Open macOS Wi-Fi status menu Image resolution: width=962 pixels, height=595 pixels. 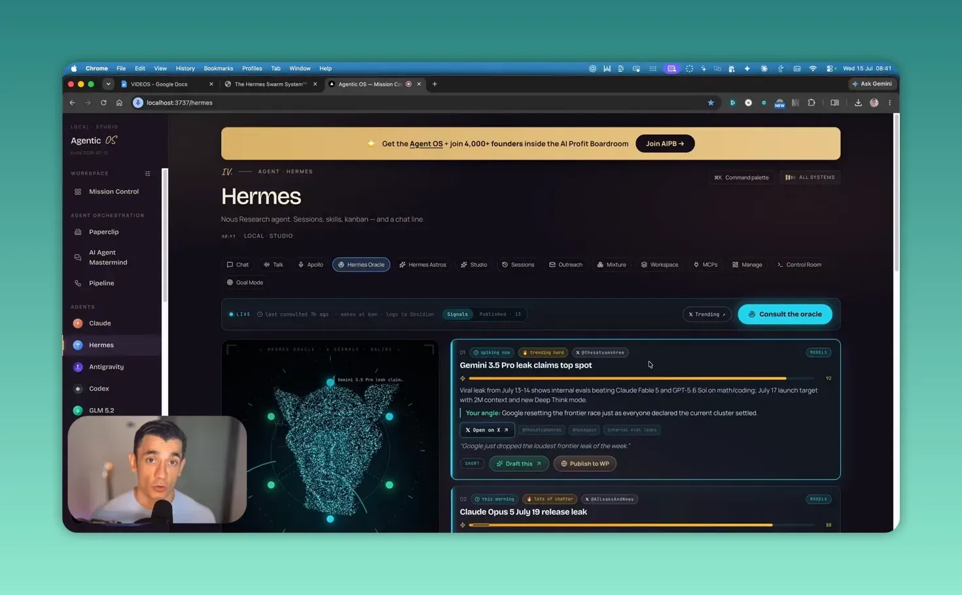tap(813, 68)
